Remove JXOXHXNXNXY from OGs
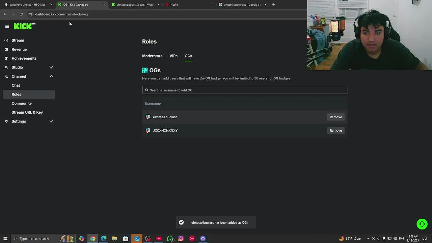432x243 pixels. point(336,130)
